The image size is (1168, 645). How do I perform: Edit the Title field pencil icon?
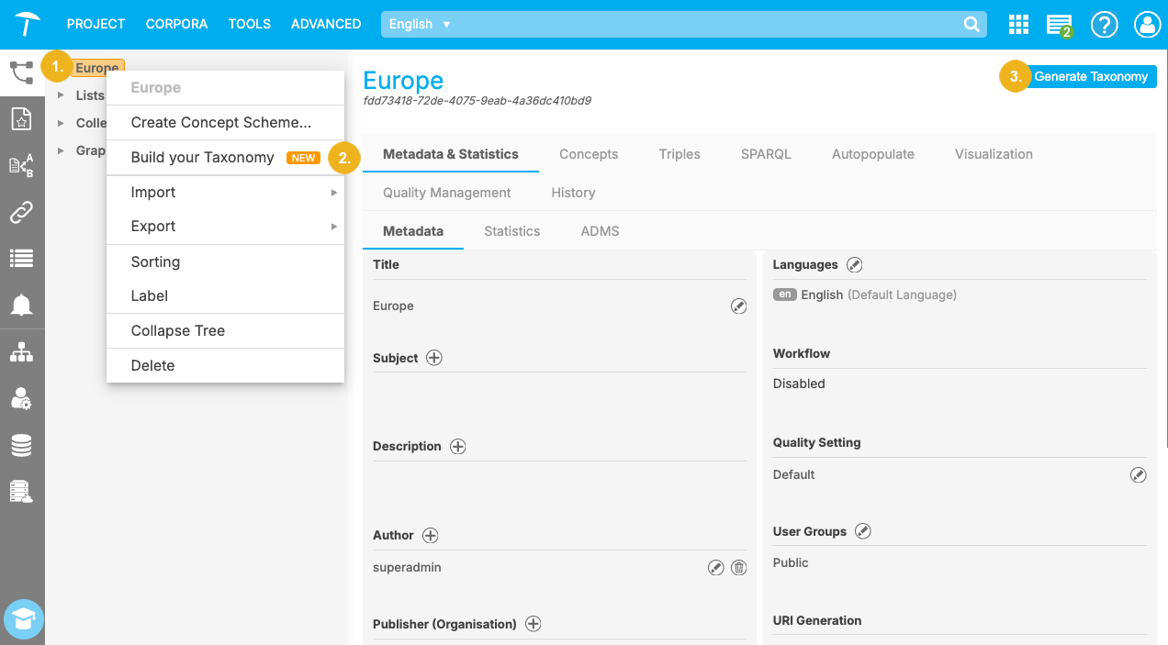point(738,306)
